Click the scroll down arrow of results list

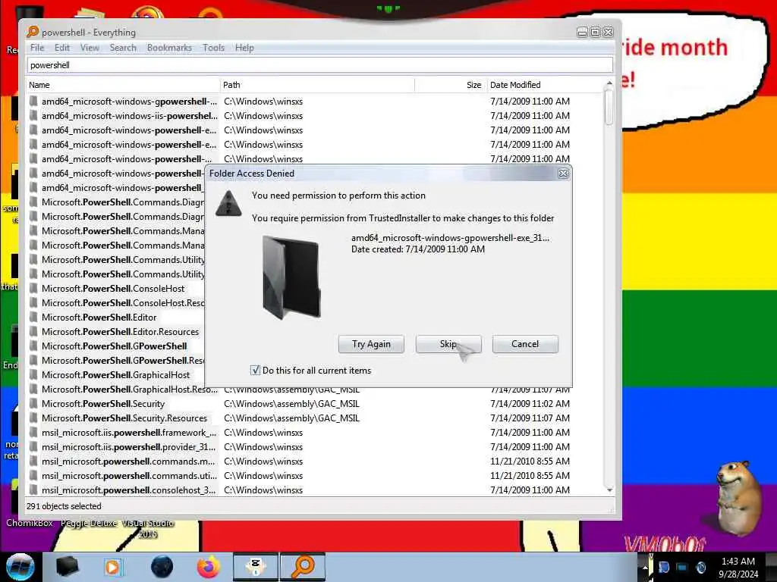tap(609, 490)
